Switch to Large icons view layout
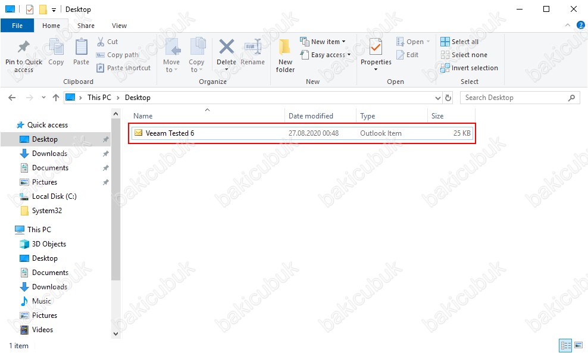 579,345
